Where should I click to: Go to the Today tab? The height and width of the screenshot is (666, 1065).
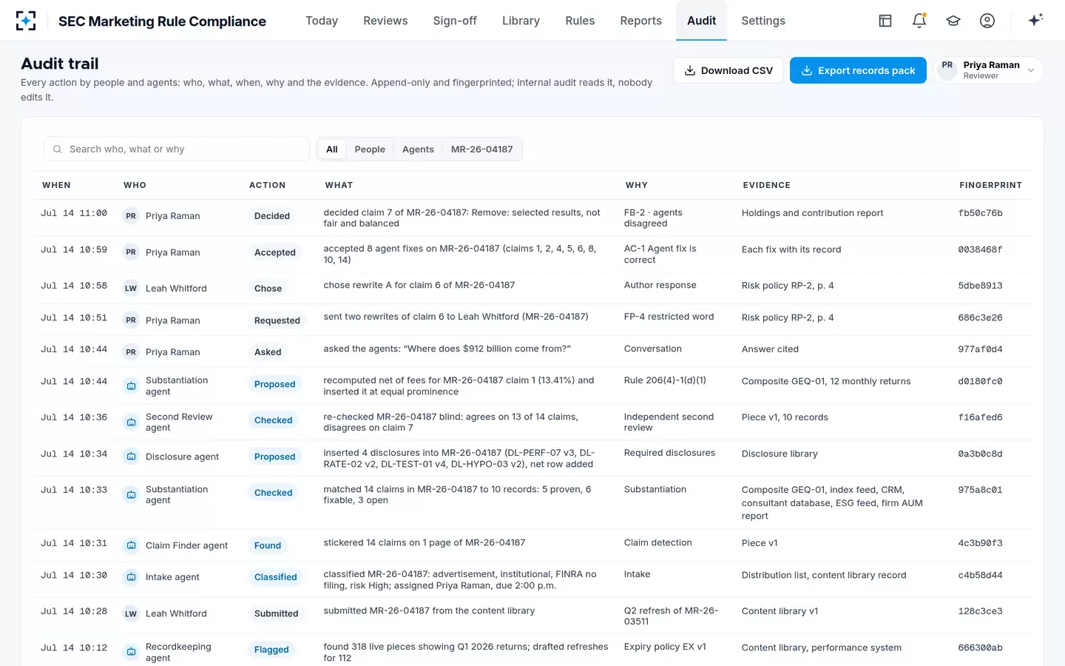322,21
